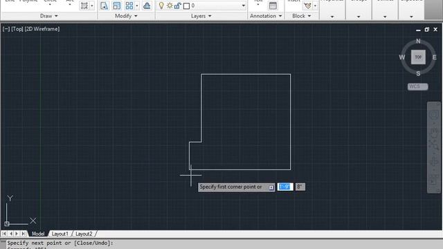
Task: Expand the Draw panel title
Action: pos(49,16)
